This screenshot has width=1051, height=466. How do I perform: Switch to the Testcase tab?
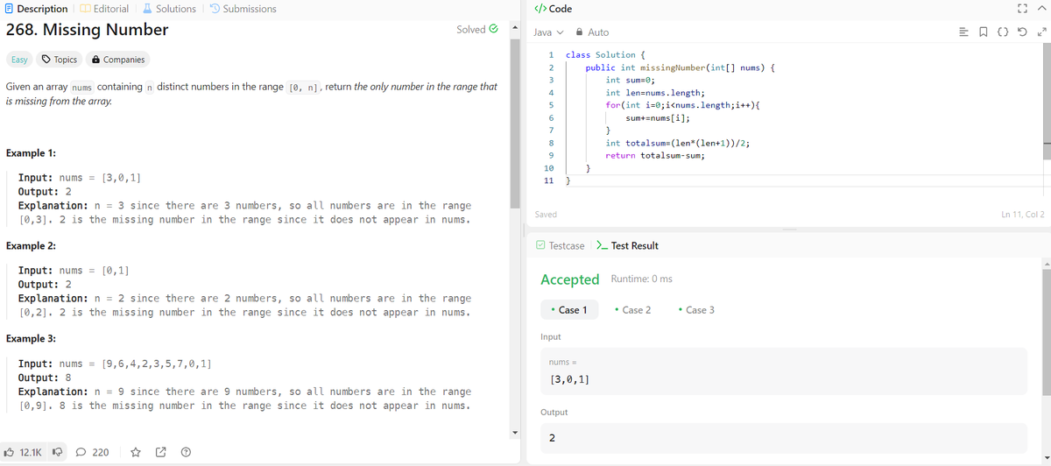(x=561, y=246)
